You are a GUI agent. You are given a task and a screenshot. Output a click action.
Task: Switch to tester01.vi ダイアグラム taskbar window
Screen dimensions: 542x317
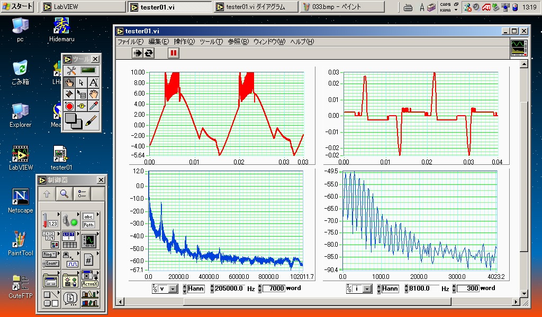(256, 7)
